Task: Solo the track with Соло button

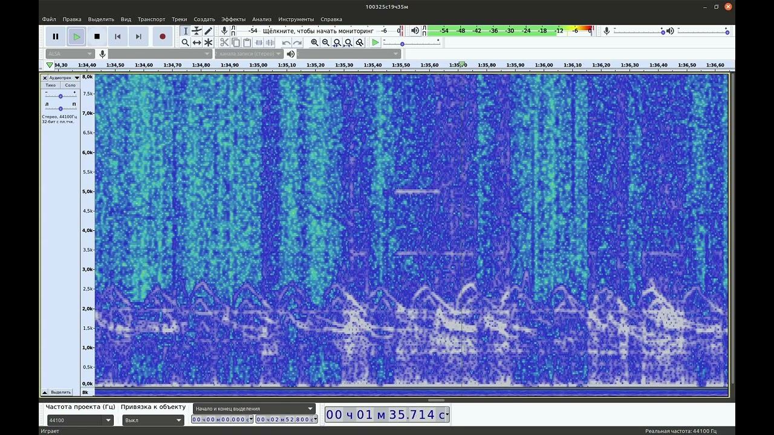Action: coord(70,85)
